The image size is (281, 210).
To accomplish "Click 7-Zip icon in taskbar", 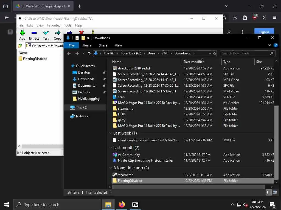I will pos(135,205).
